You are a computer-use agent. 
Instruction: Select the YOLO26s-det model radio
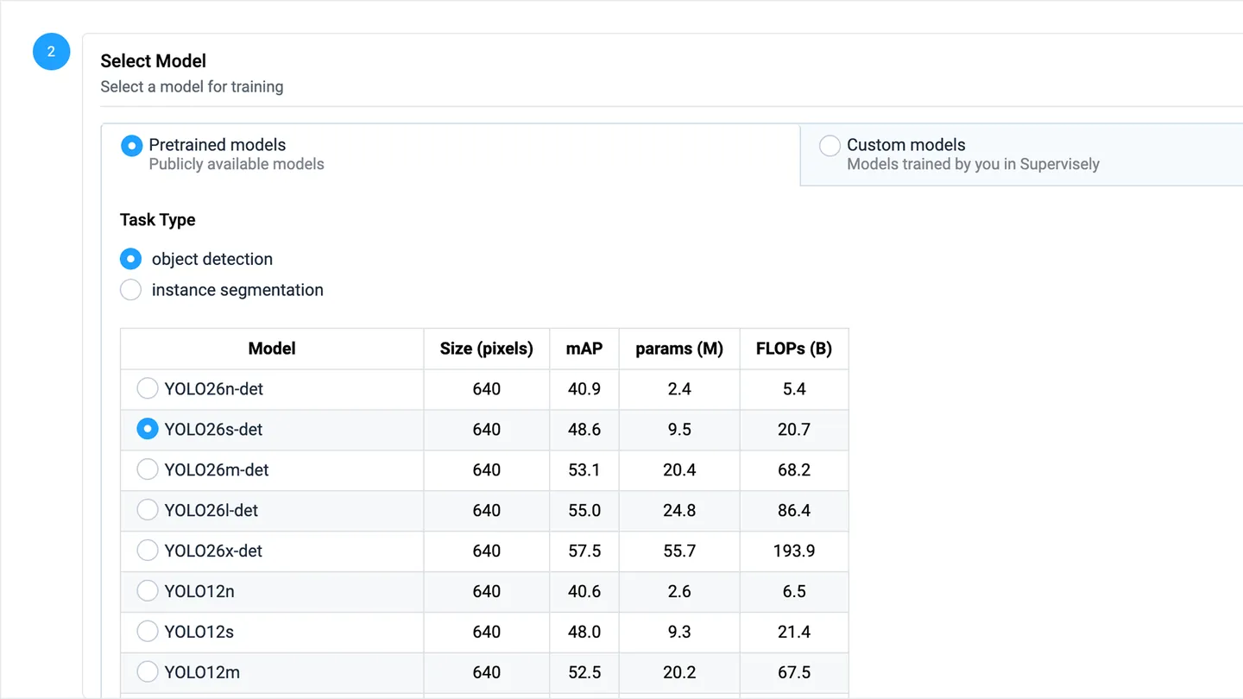(148, 430)
